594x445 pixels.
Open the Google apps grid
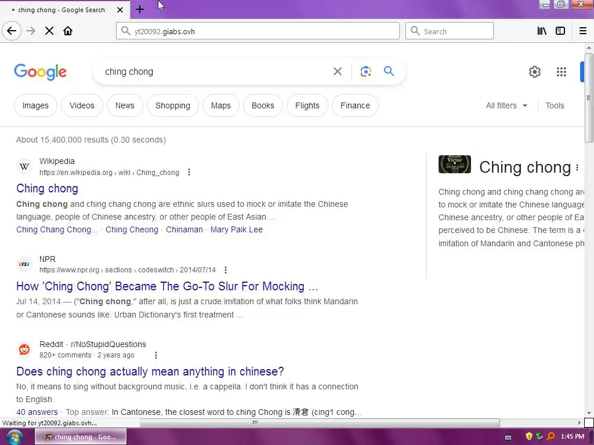click(x=562, y=71)
